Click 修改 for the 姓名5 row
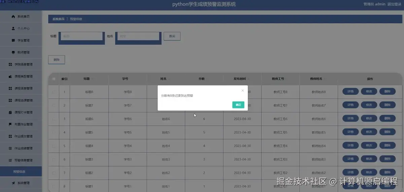Viewport: 404px width, 192px height. pos(369,132)
